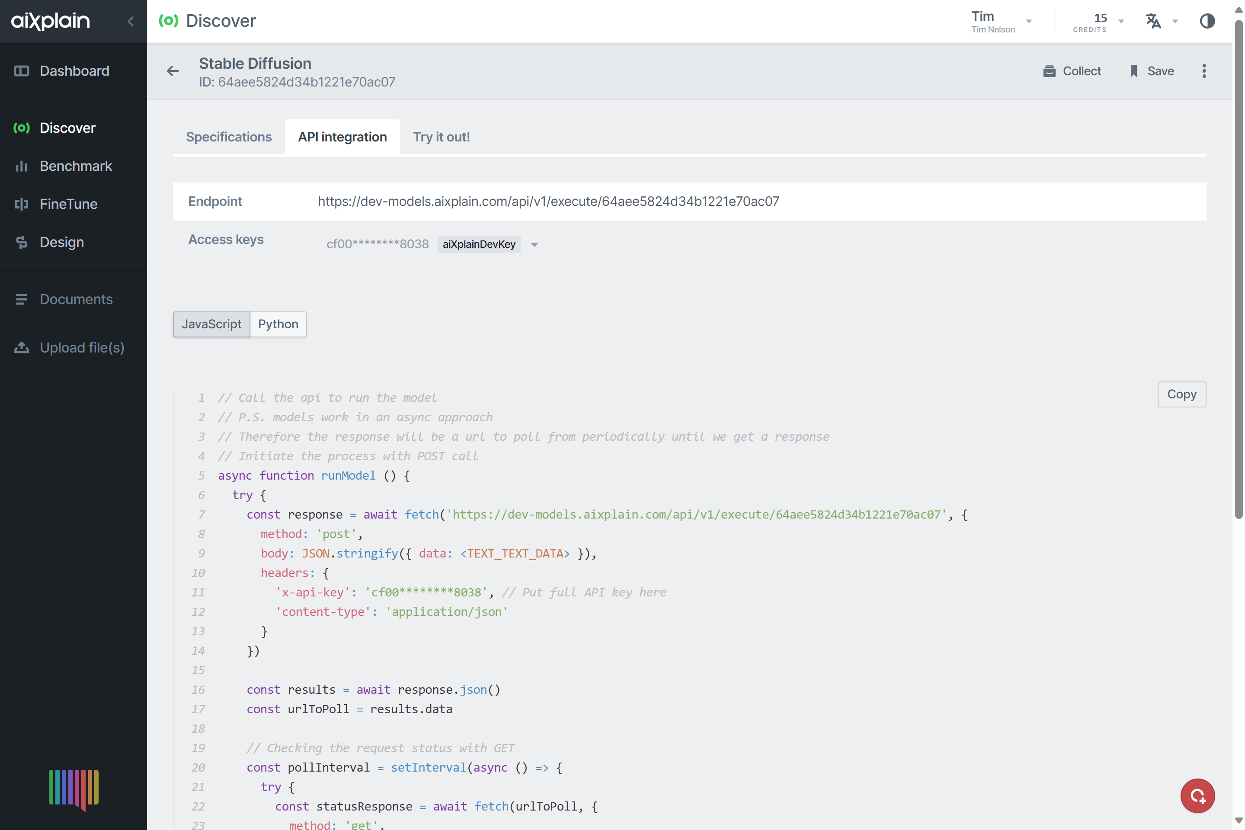The height and width of the screenshot is (830, 1245).
Task: Open the Documents sidebar item
Action: 74,300
